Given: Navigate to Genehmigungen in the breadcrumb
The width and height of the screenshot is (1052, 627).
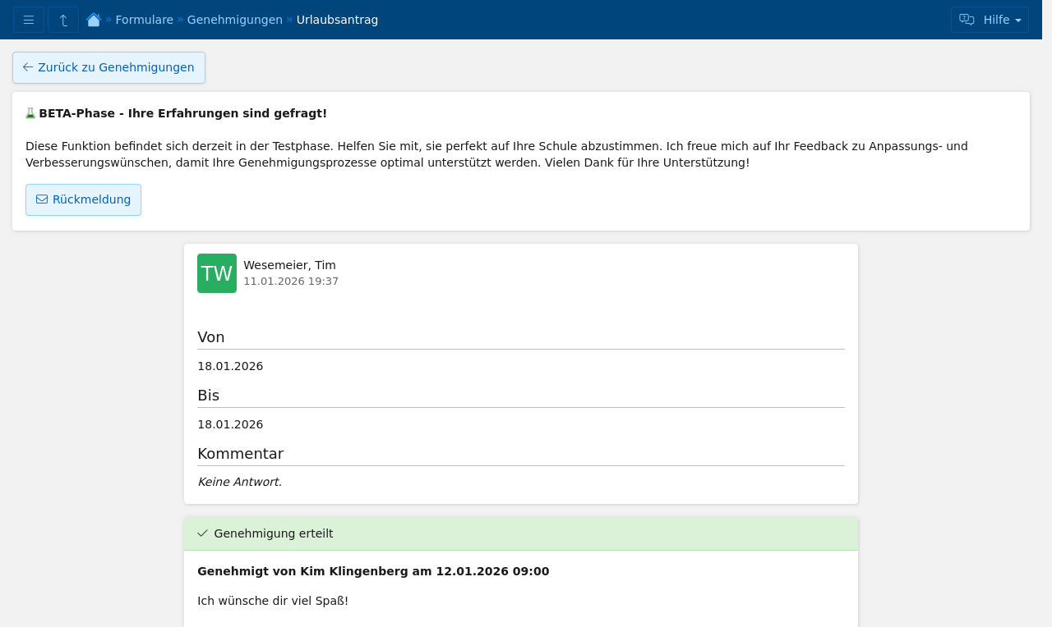Looking at the screenshot, I should click(234, 20).
